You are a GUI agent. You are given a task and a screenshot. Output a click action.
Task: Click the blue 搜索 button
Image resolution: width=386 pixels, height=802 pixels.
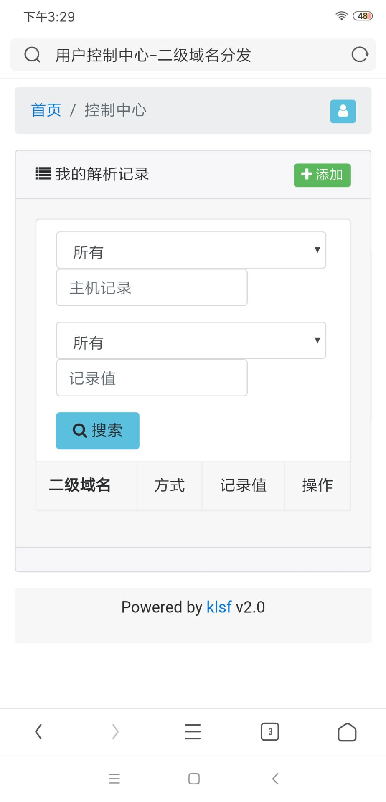(98, 431)
